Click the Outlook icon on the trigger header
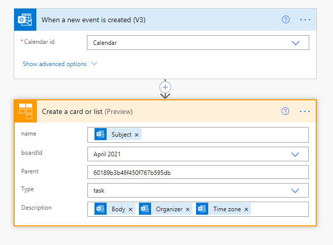 coord(25,20)
